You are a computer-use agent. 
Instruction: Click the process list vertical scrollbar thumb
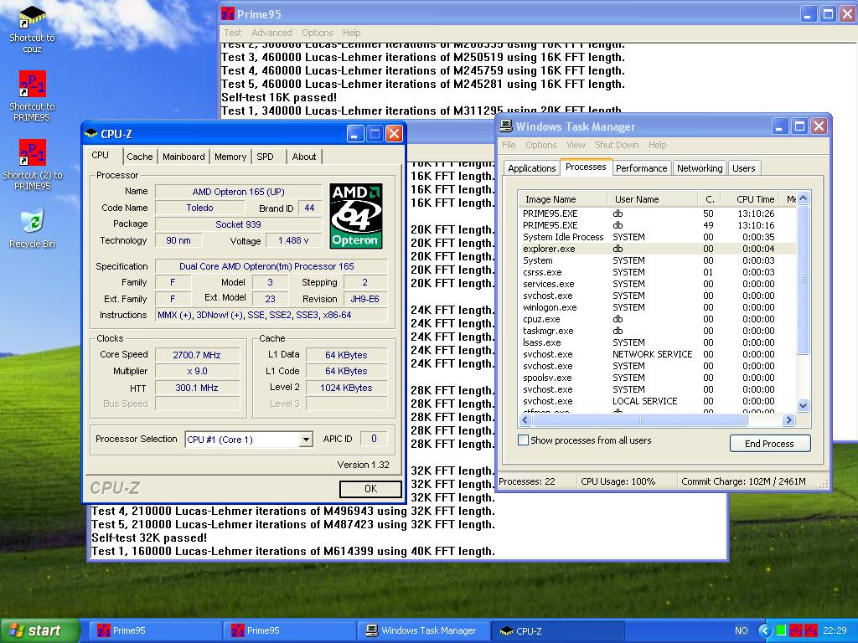[803, 280]
